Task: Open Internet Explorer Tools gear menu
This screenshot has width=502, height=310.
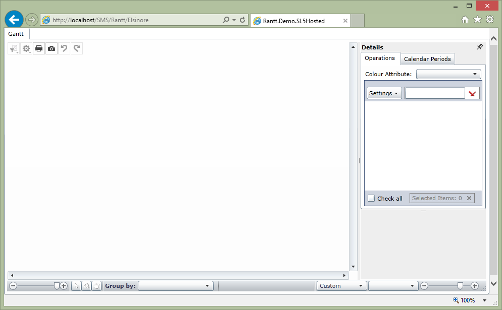Action: pos(490,20)
